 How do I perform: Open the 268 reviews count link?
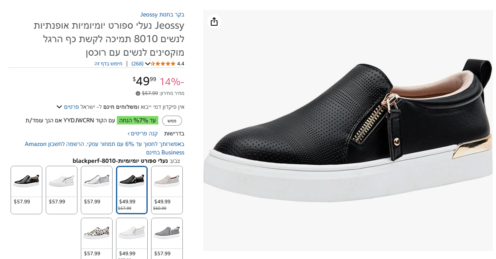coord(138,64)
